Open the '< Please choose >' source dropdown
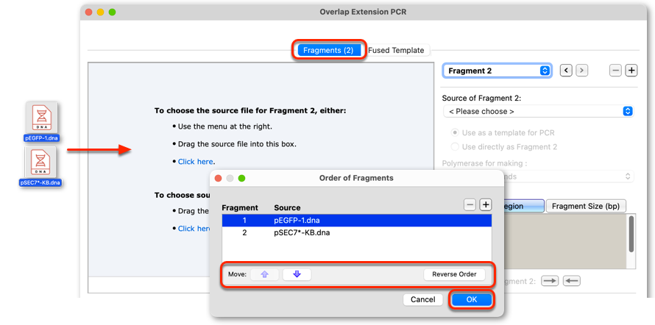 pyautogui.click(x=538, y=111)
